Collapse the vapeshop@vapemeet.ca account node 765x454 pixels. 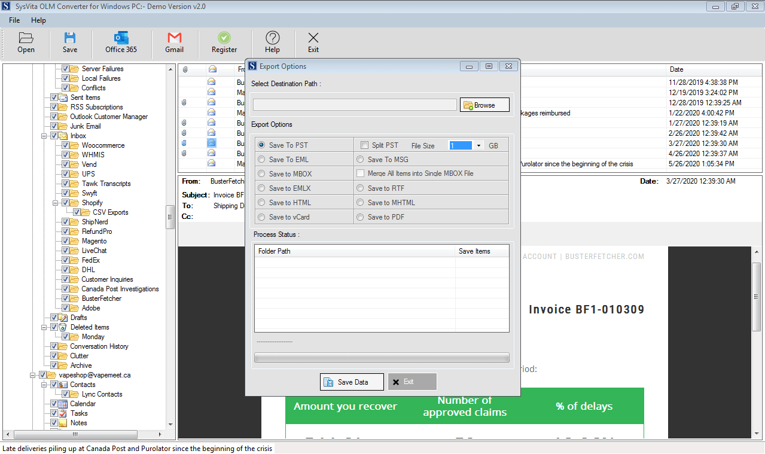click(x=33, y=375)
